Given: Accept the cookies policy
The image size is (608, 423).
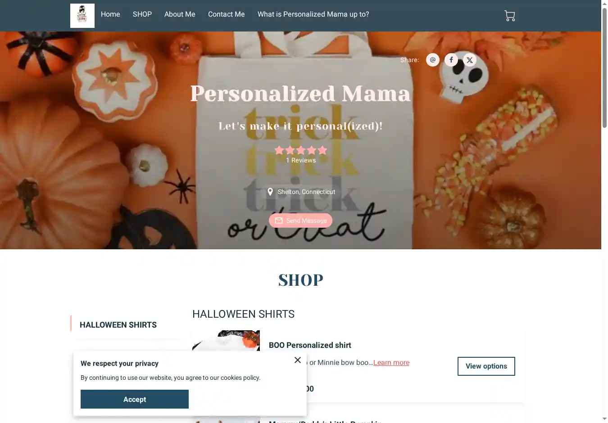Looking at the screenshot, I should pyautogui.click(x=135, y=399).
